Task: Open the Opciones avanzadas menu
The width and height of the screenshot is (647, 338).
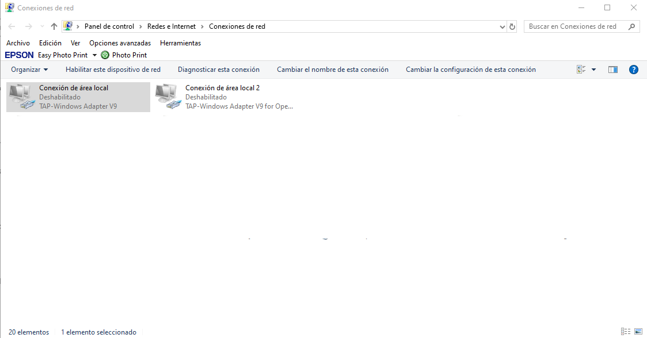Action: pyautogui.click(x=120, y=43)
